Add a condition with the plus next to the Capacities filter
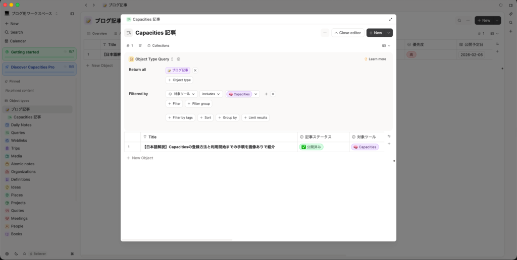Image resolution: width=517 pixels, height=260 pixels. point(266,94)
